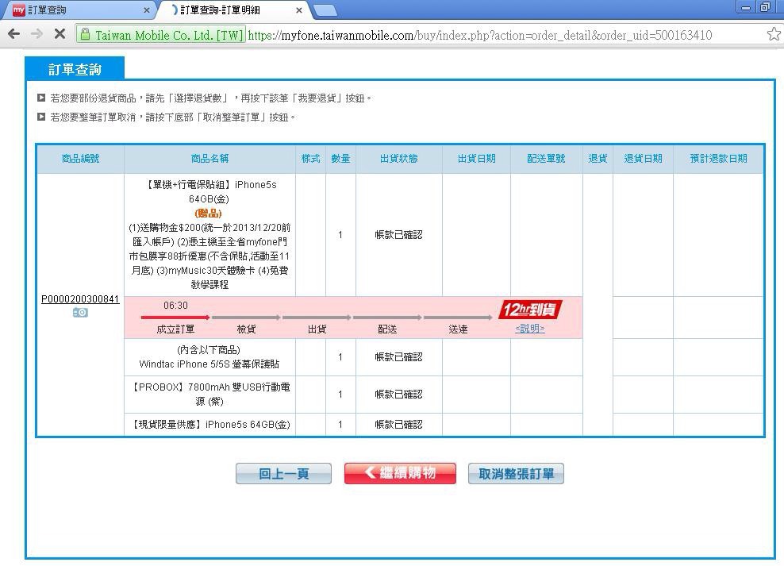Click 【PROBOX】7800mAh 雙USB行動電源 product name
Screen dimensions: 784x566
pyautogui.click(x=210, y=394)
